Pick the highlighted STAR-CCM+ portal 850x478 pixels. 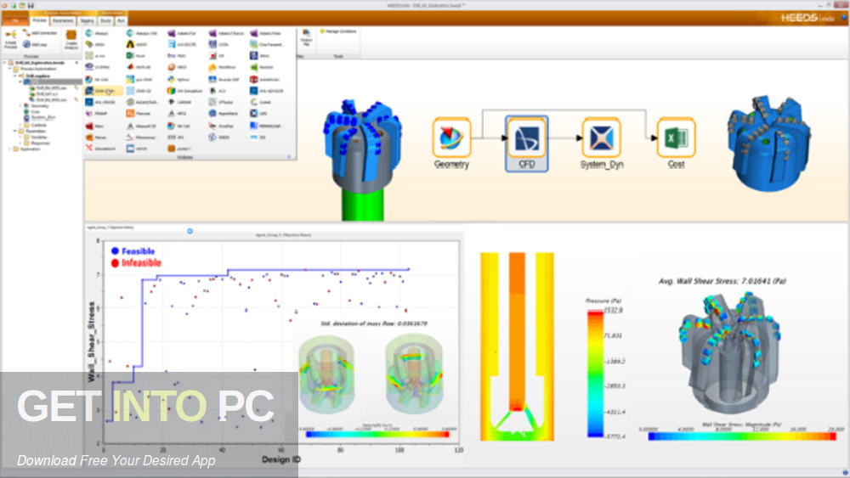click(x=101, y=91)
